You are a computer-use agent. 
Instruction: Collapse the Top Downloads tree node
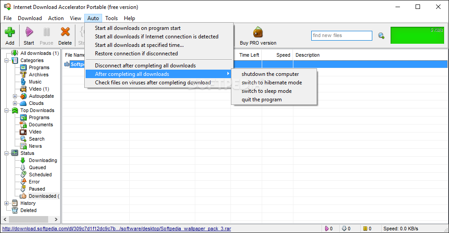[x=6, y=111]
